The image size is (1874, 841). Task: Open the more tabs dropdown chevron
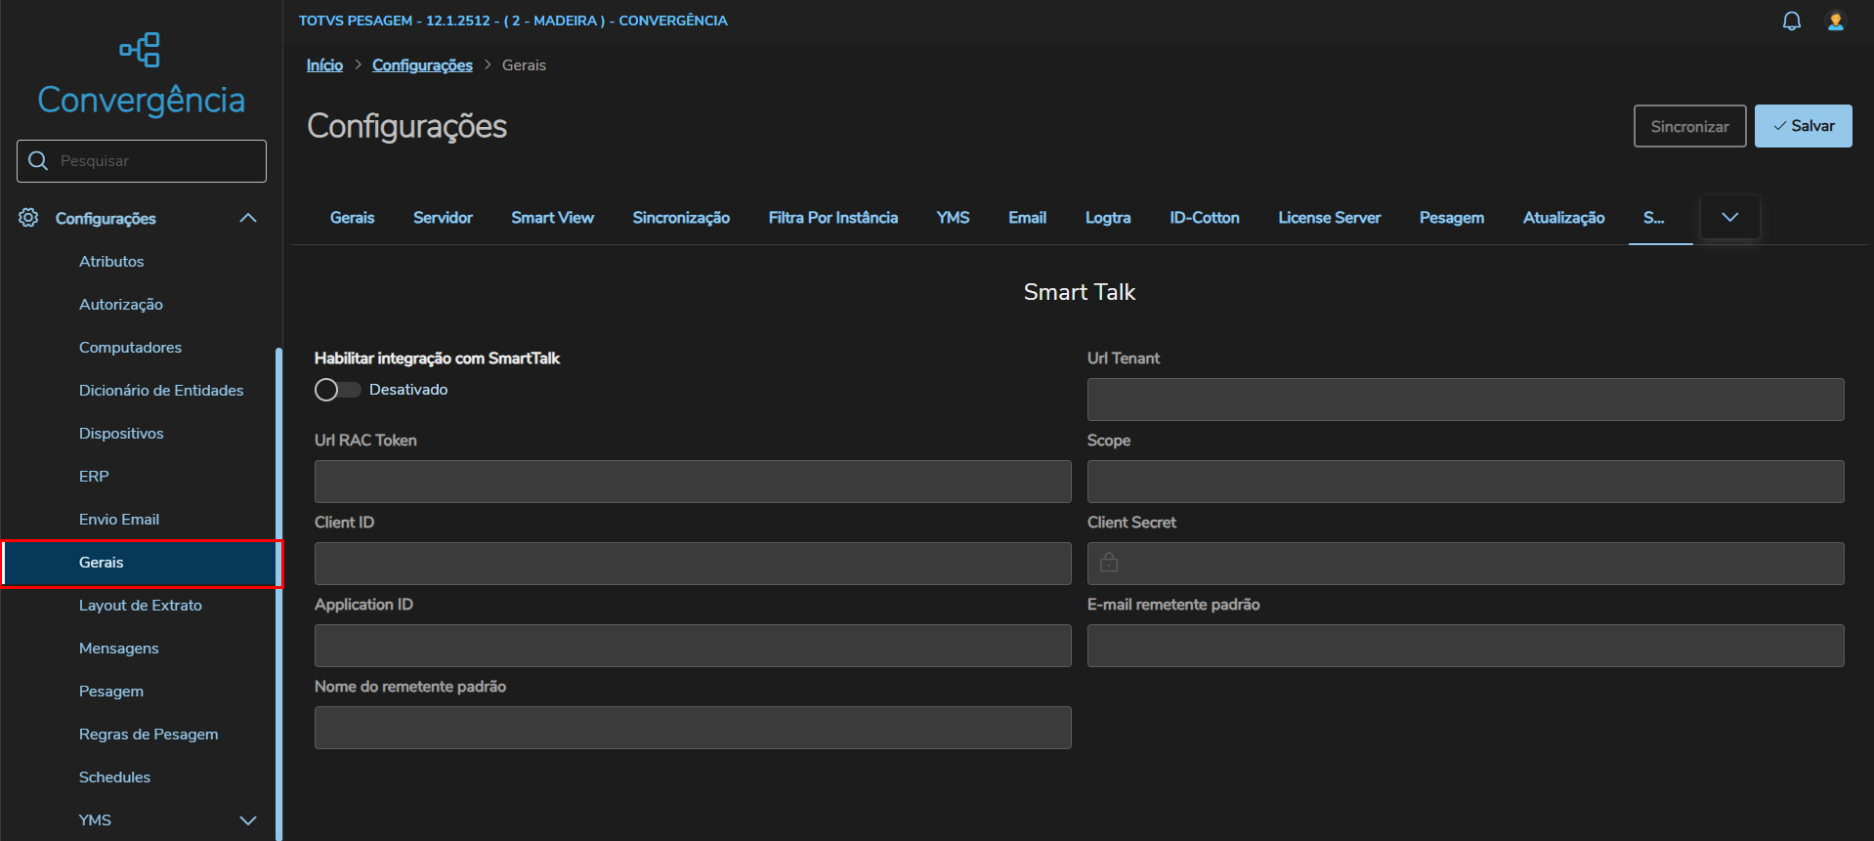[1729, 217]
